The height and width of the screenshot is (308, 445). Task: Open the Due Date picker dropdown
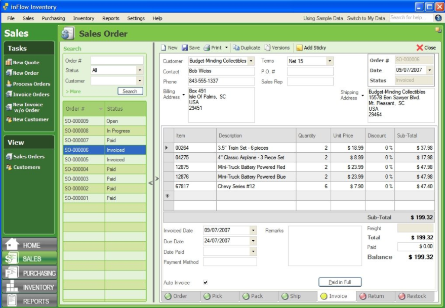point(253,241)
